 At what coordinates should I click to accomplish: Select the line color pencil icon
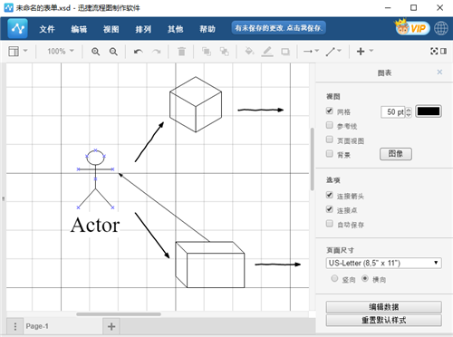(267, 52)
